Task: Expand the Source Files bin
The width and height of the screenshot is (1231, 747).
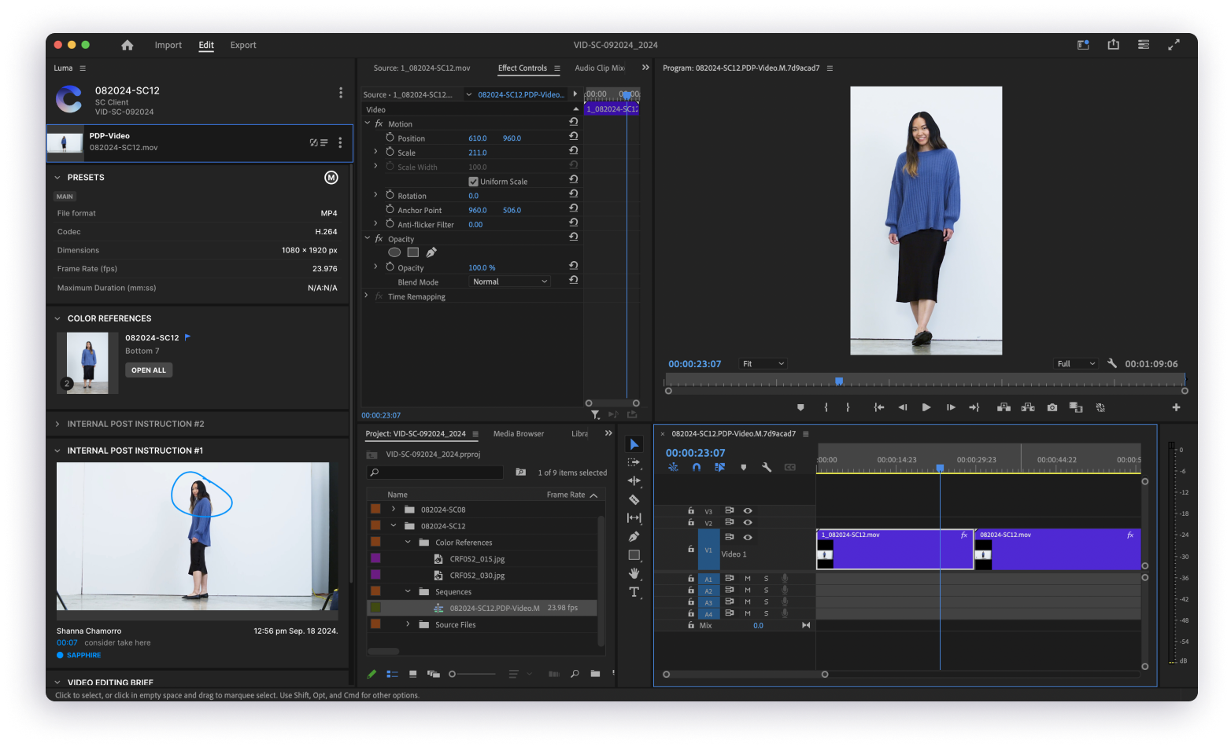Action: (408, 624)
